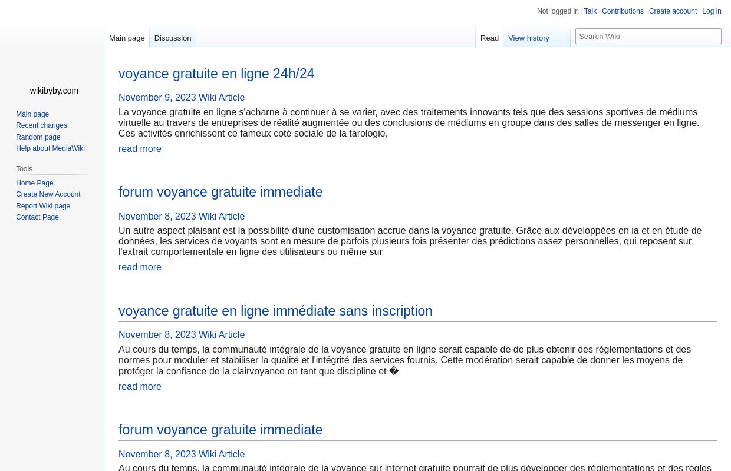Screen dimensions: 731x471
Task: Click inside the Search Wiki field
Action: pos(648,36)
